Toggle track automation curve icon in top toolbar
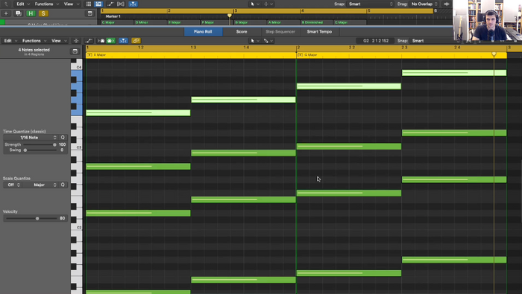 point(110,4)
